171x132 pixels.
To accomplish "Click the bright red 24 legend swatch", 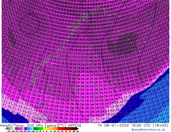I will pyautogui.click(x=59, y=128).
